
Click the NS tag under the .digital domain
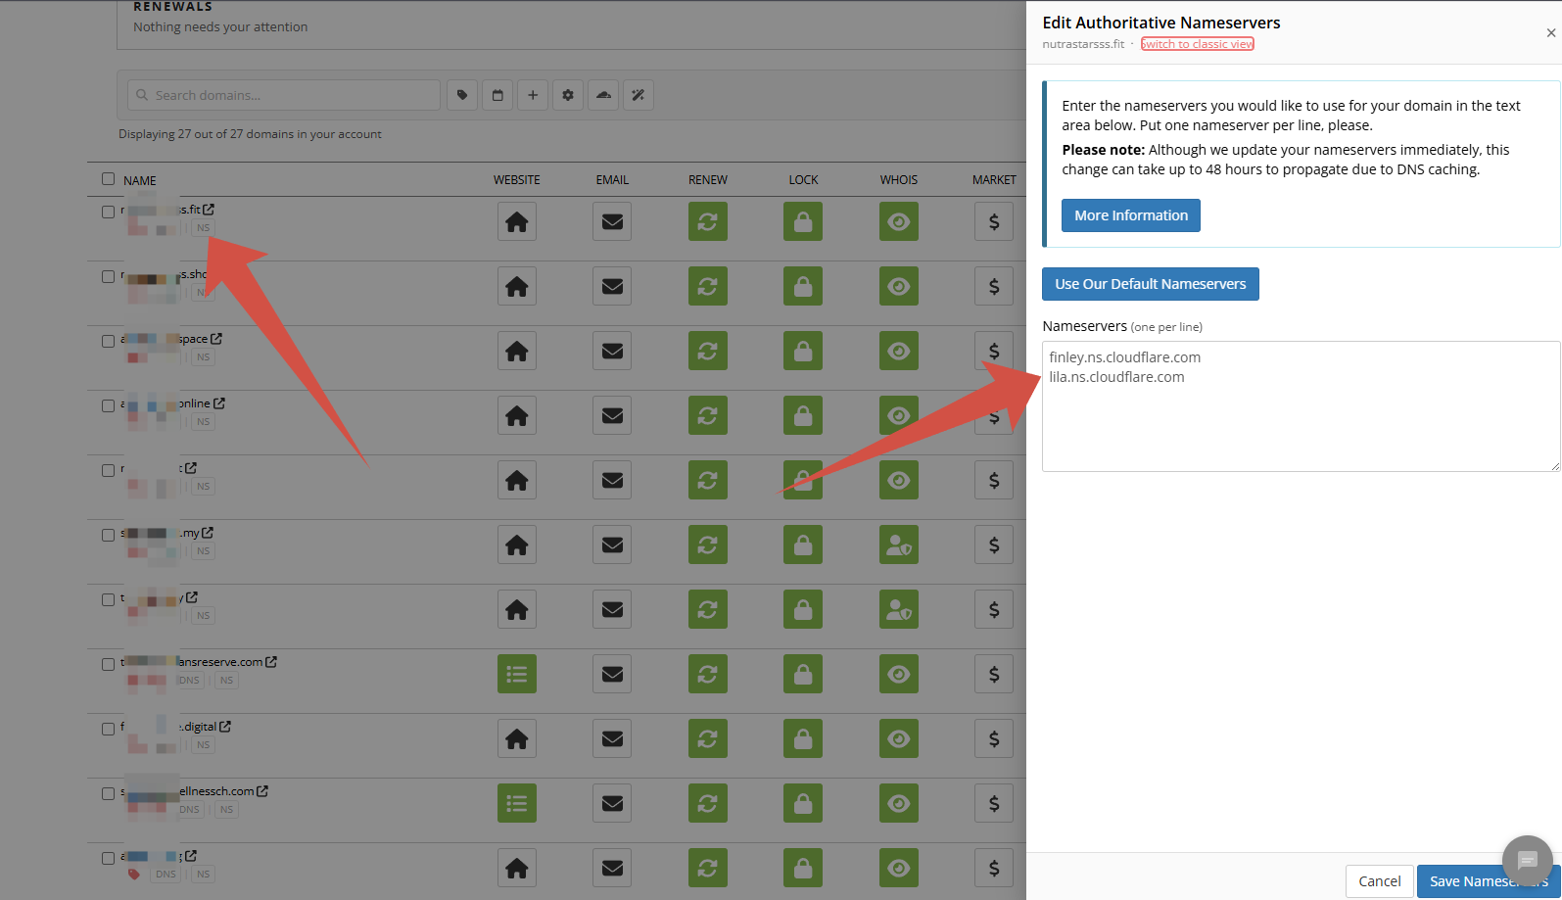point(204,745)
